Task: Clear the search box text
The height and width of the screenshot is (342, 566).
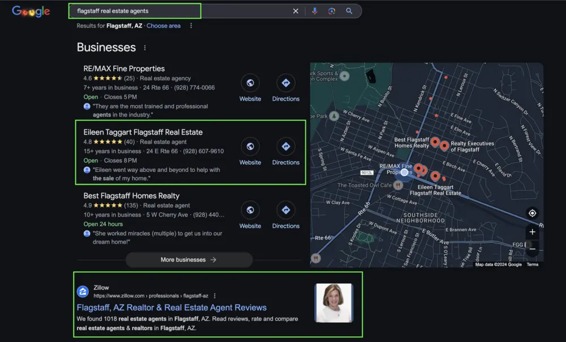Action: point(295,11)
